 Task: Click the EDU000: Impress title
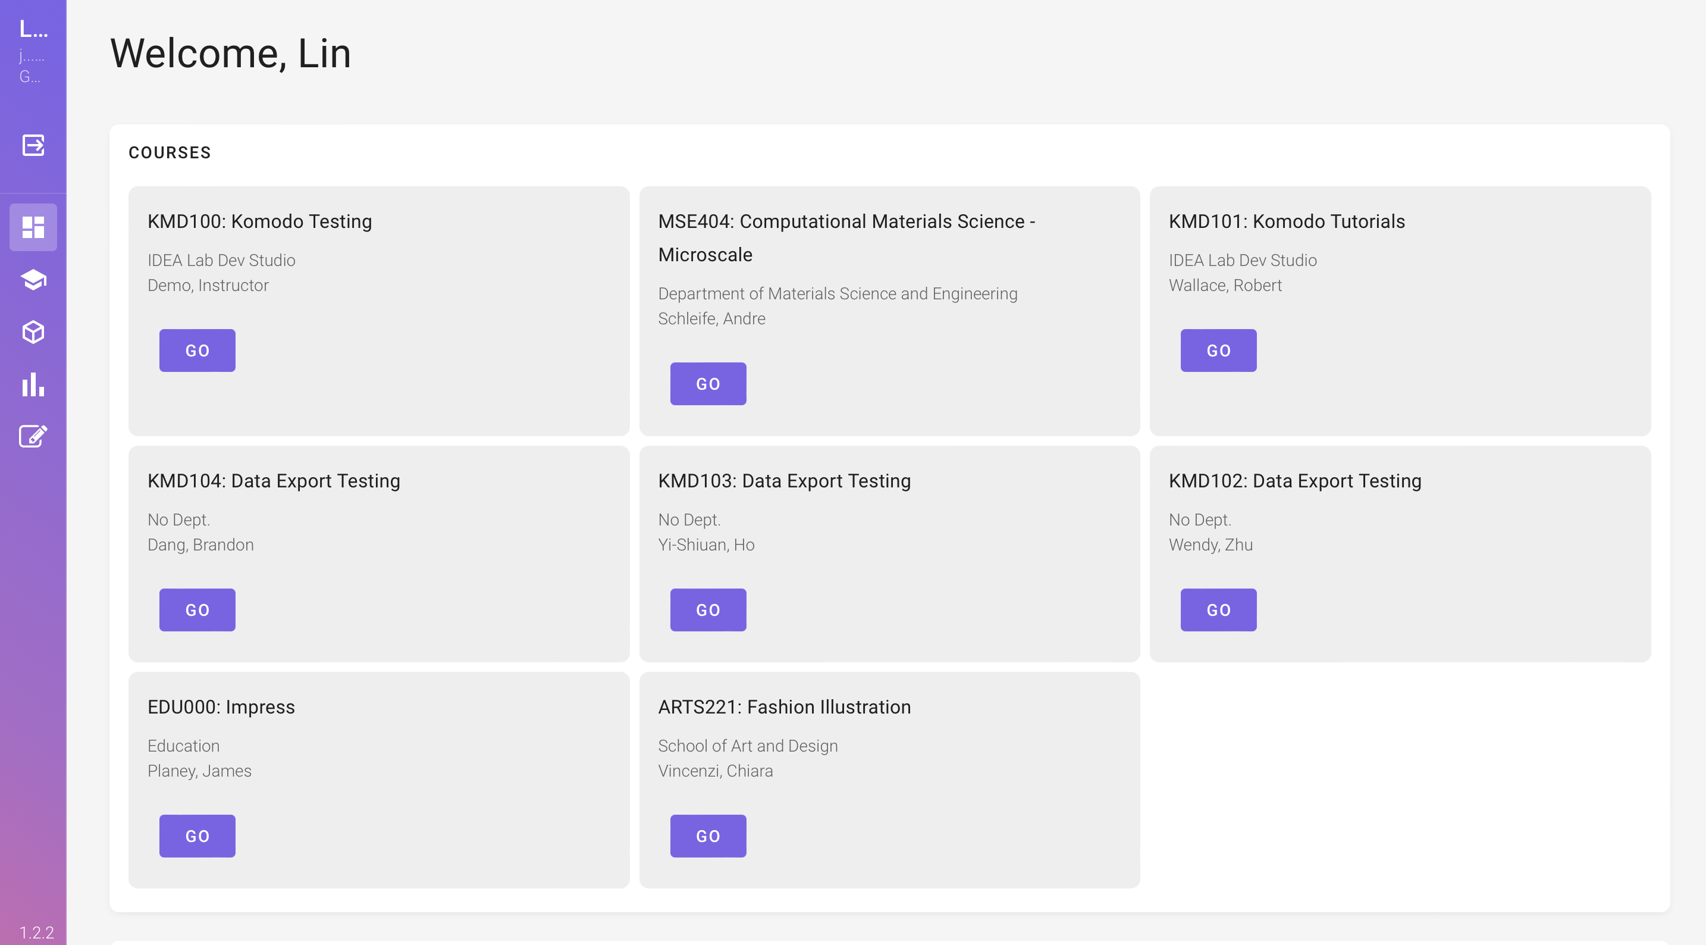coord(221,707)
